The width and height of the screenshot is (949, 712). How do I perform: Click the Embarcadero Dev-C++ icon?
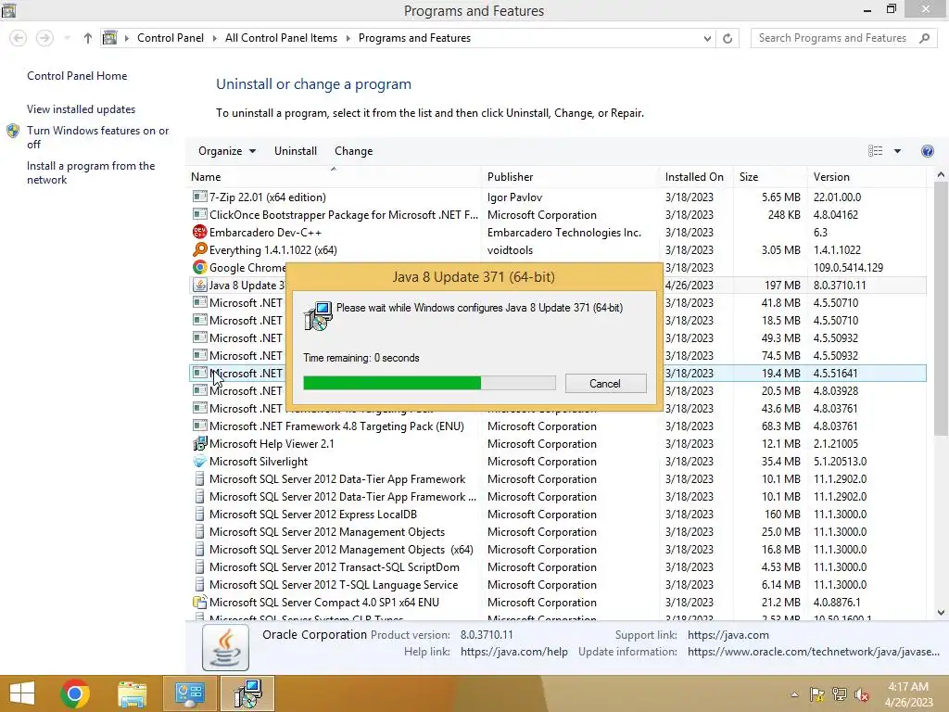tap(199, 232)
